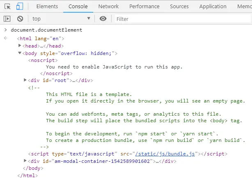This screenshot has height=178, width=252.
Task: Activate the inspect element picker icon
Action: click(7, 7)
